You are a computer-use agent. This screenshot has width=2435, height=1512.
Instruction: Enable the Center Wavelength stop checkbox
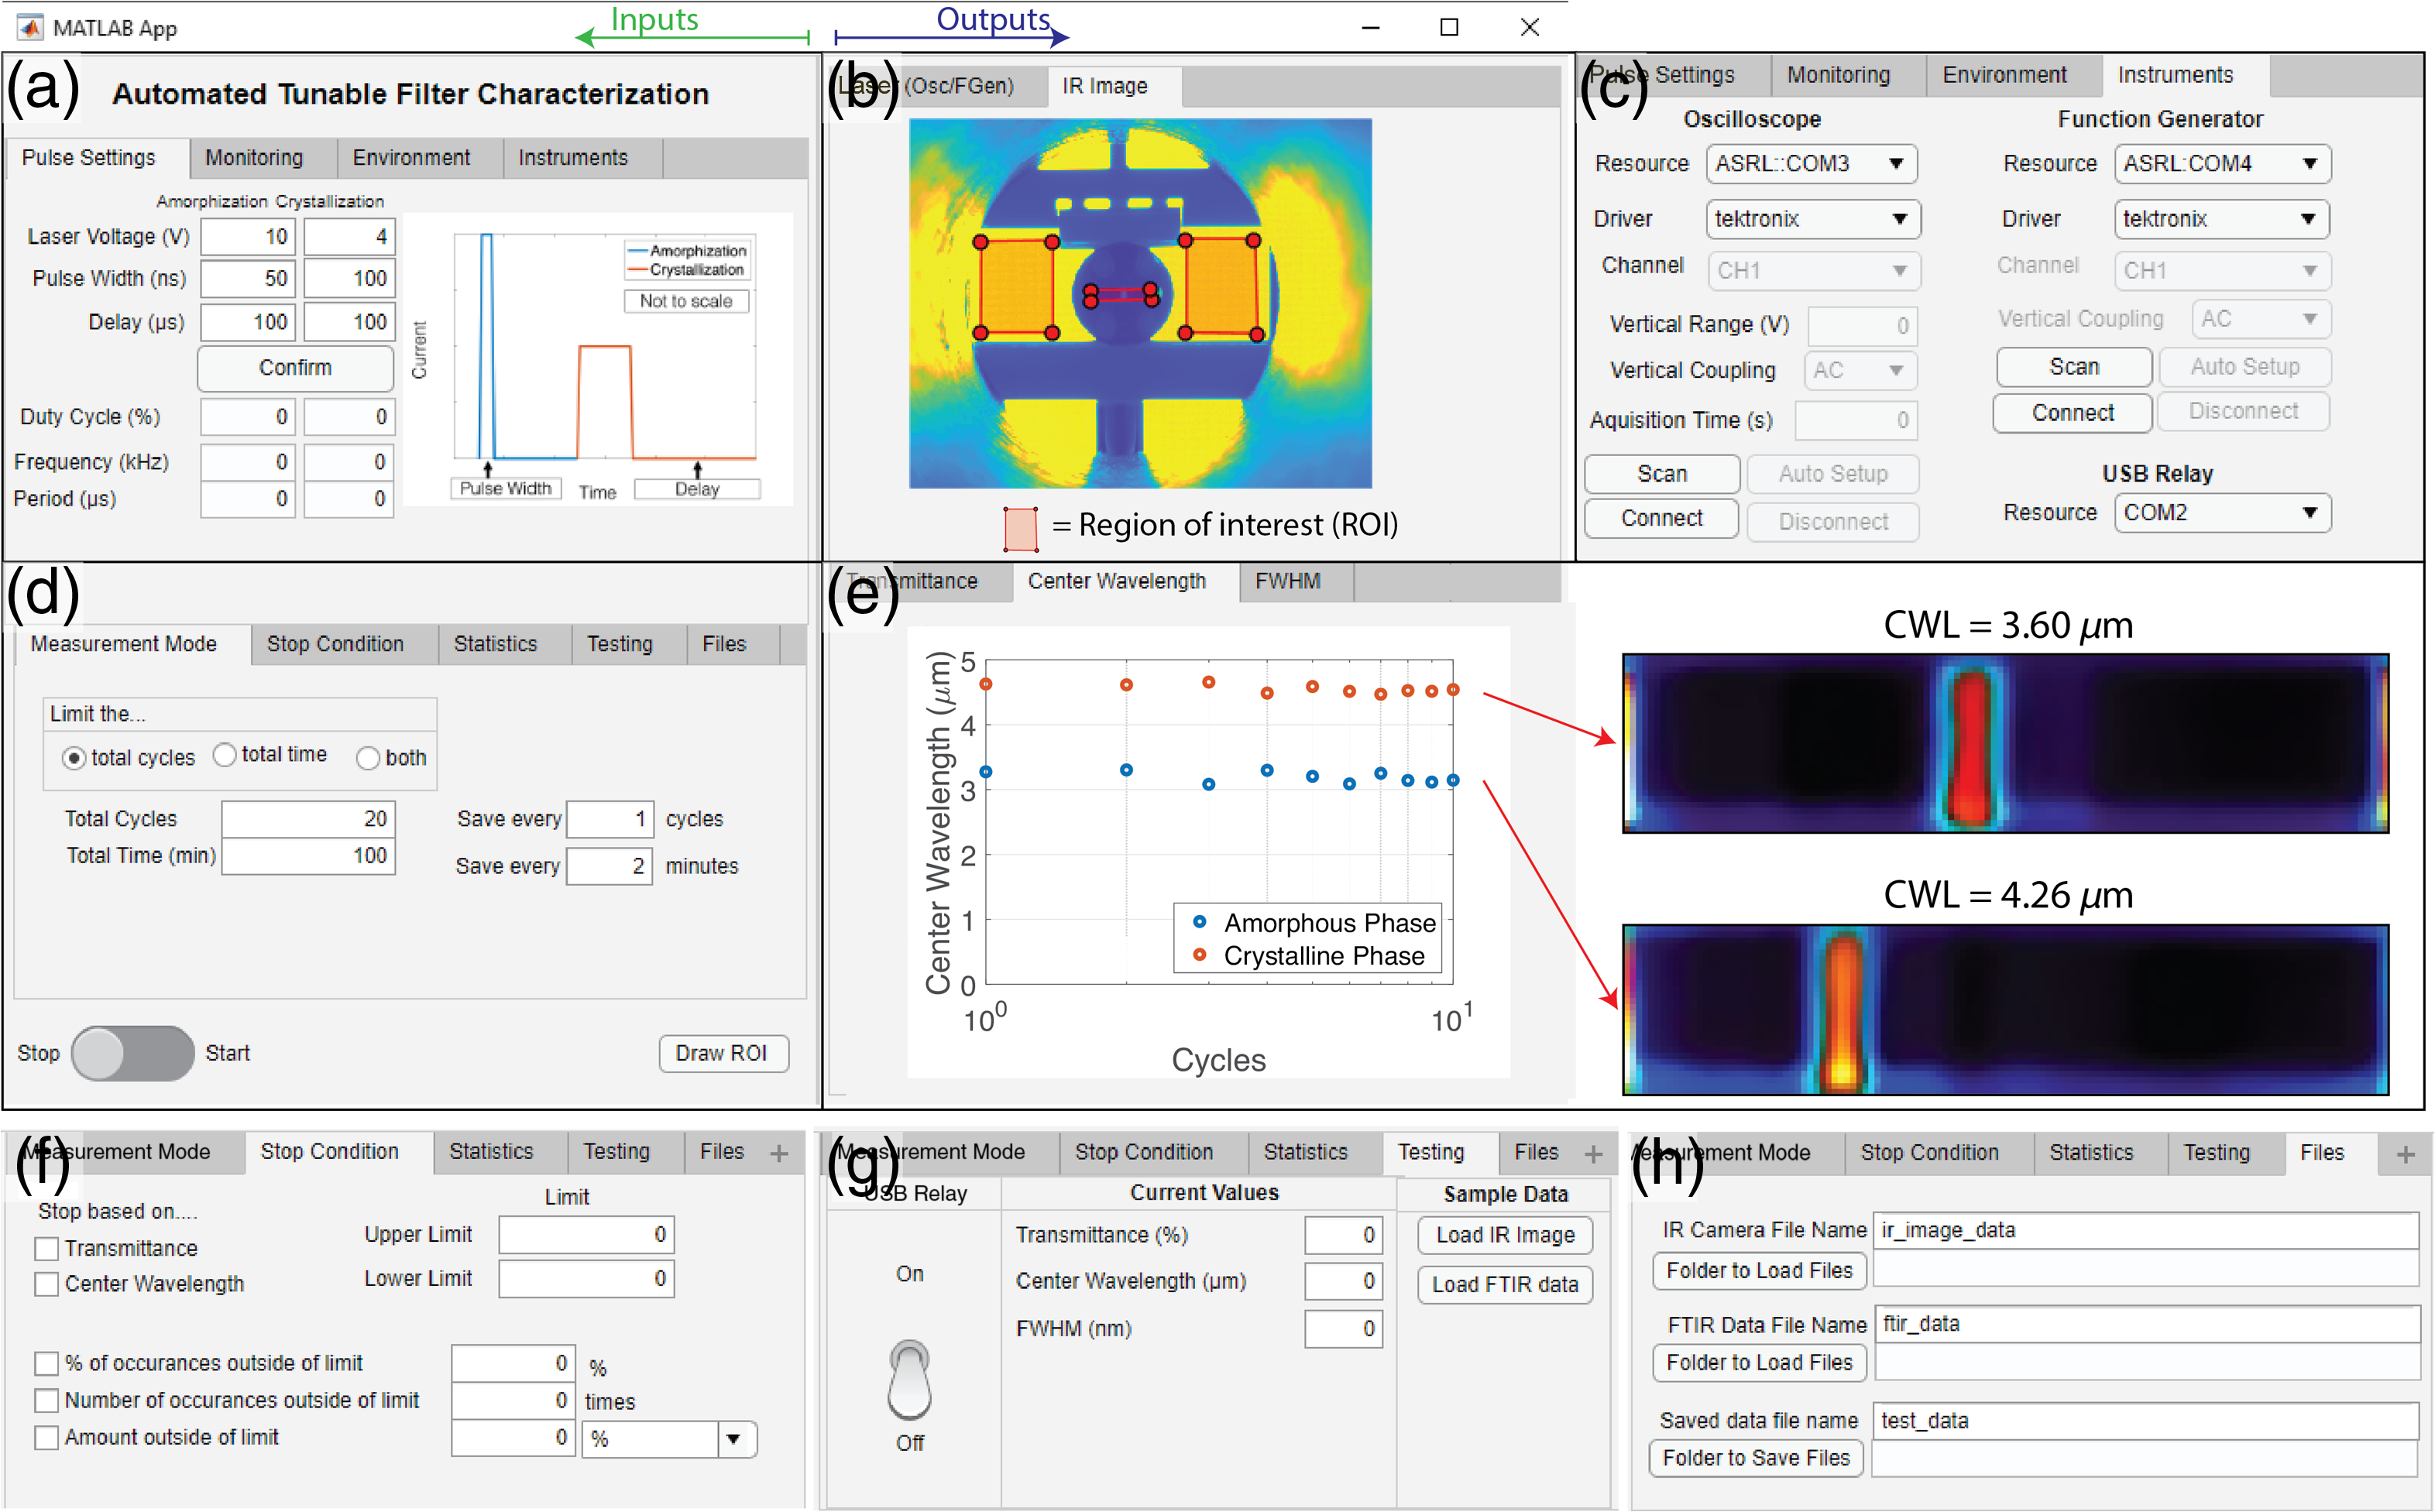(47, 1284)
